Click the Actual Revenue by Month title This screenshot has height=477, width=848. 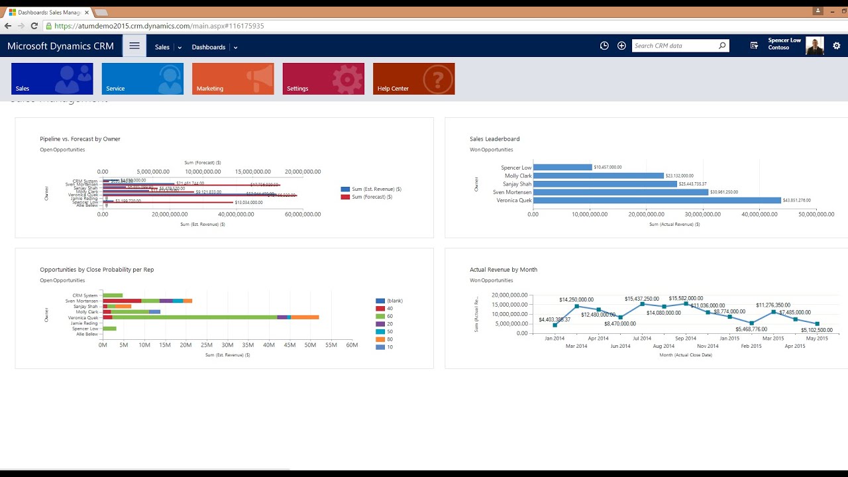(x=503, y=270)
